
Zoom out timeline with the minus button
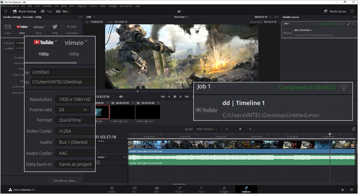(227, 129)
